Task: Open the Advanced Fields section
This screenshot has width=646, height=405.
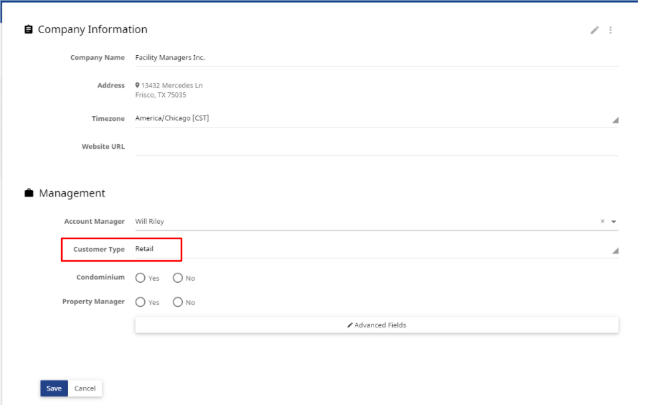Action: point(377,325)
